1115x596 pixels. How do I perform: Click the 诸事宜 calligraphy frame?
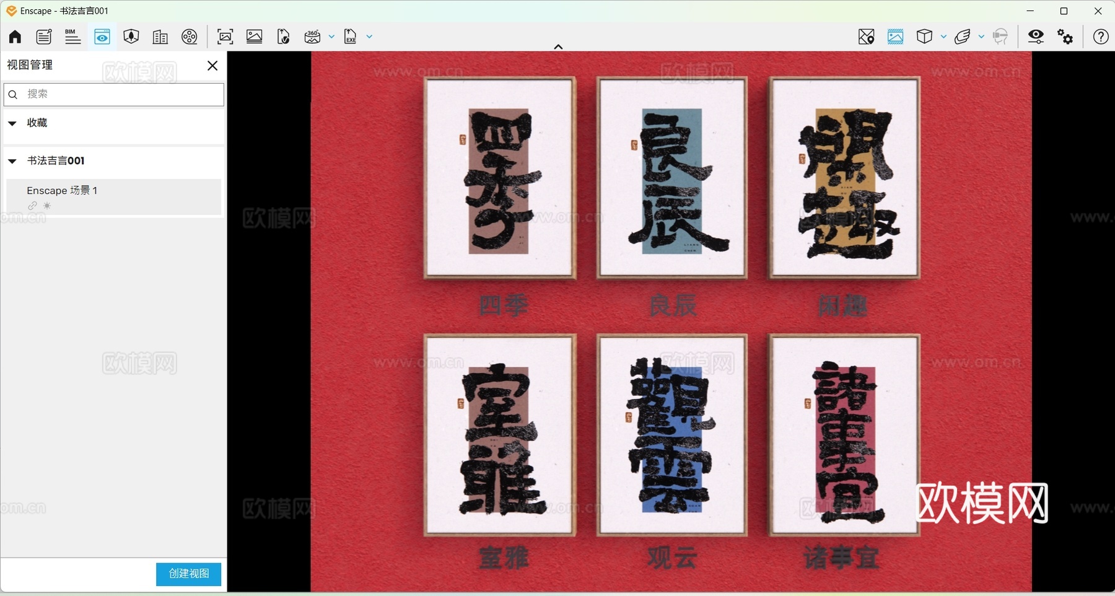coord(844,436)
